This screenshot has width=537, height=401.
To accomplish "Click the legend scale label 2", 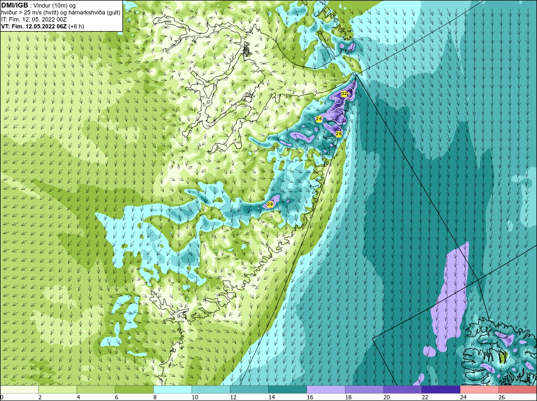I will point(40,397).
